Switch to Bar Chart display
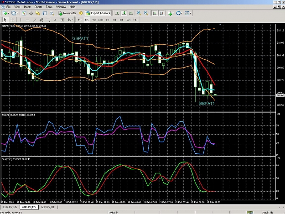This screenshot has width=285, height=214. coord(117,13)
